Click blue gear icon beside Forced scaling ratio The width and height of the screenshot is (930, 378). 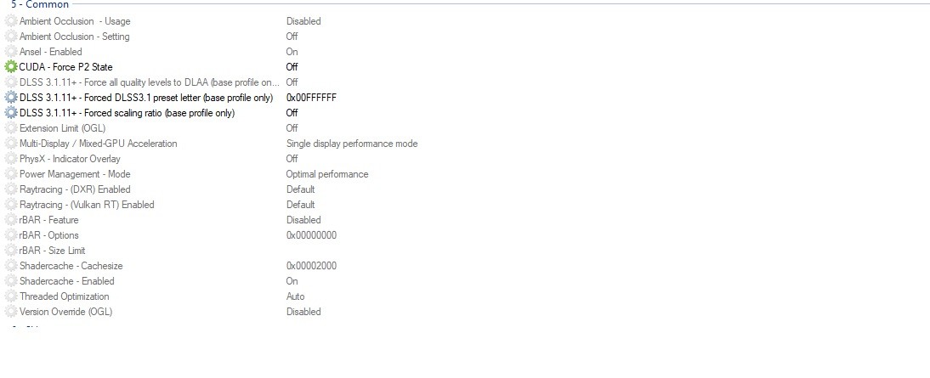(11, 113)
